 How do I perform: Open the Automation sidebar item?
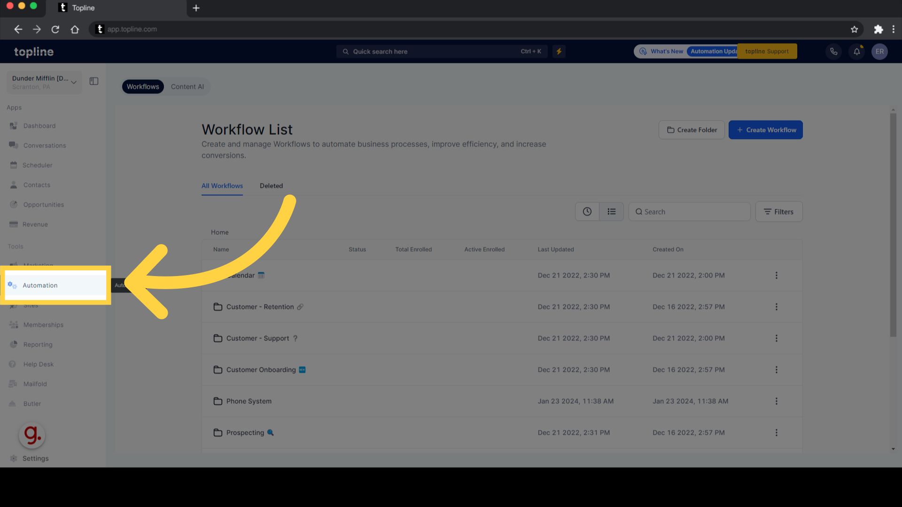click(40, 285)
